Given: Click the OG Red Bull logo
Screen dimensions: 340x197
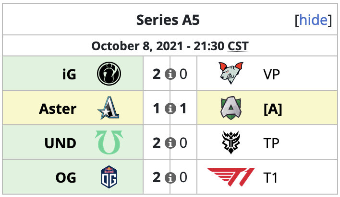Looking at the screenshot, I should pos(109,177).
